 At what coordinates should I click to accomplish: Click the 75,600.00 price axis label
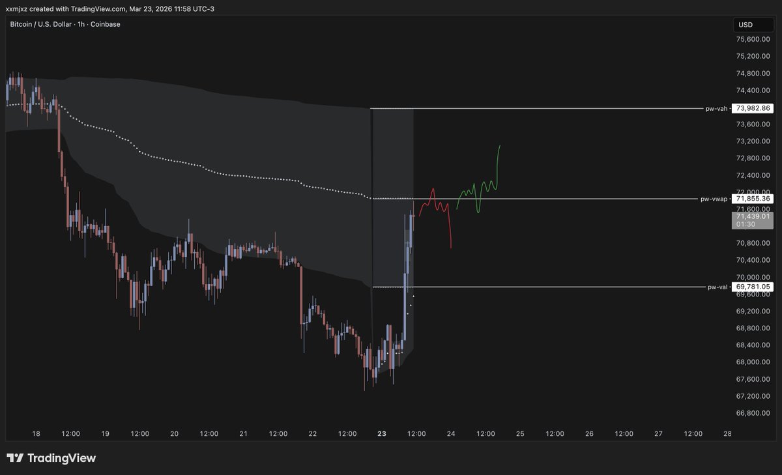tap(753, 39)
